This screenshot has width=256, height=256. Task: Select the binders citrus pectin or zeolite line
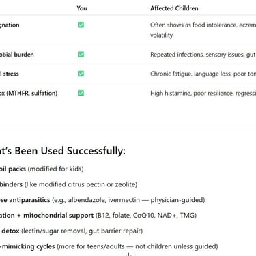point(68,184)
